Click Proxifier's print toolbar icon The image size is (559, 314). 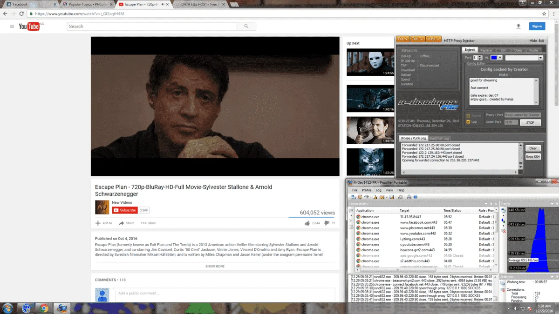[409, 197]
